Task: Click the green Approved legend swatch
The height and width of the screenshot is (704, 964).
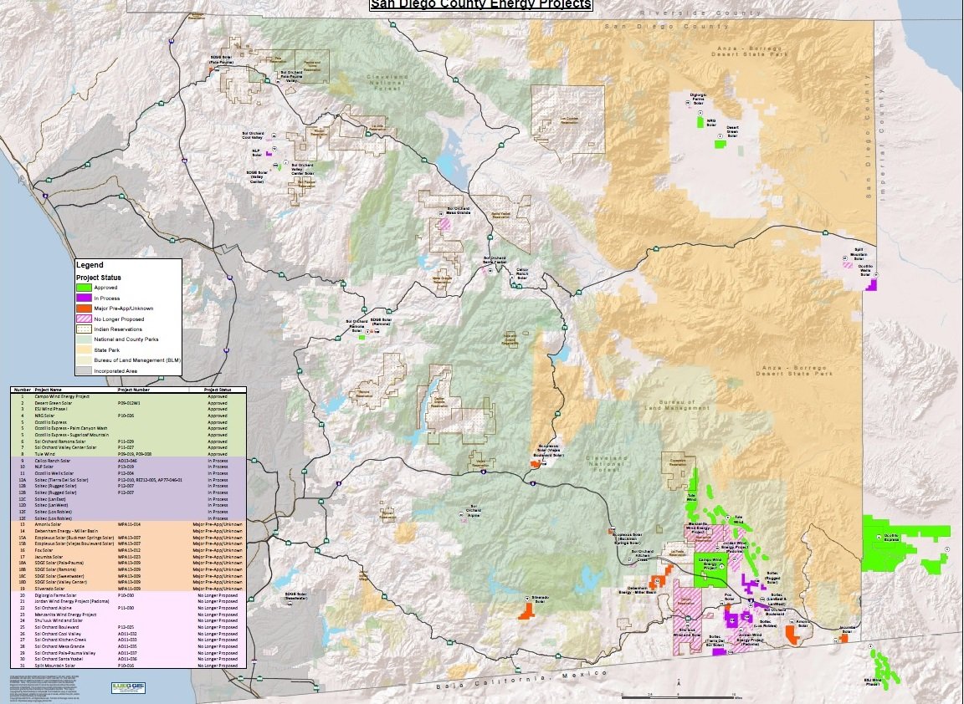Action: pos(84,288)
